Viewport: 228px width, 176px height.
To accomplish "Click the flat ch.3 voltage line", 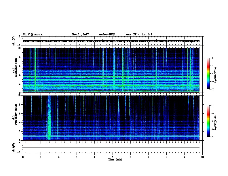I will point(111,148).
